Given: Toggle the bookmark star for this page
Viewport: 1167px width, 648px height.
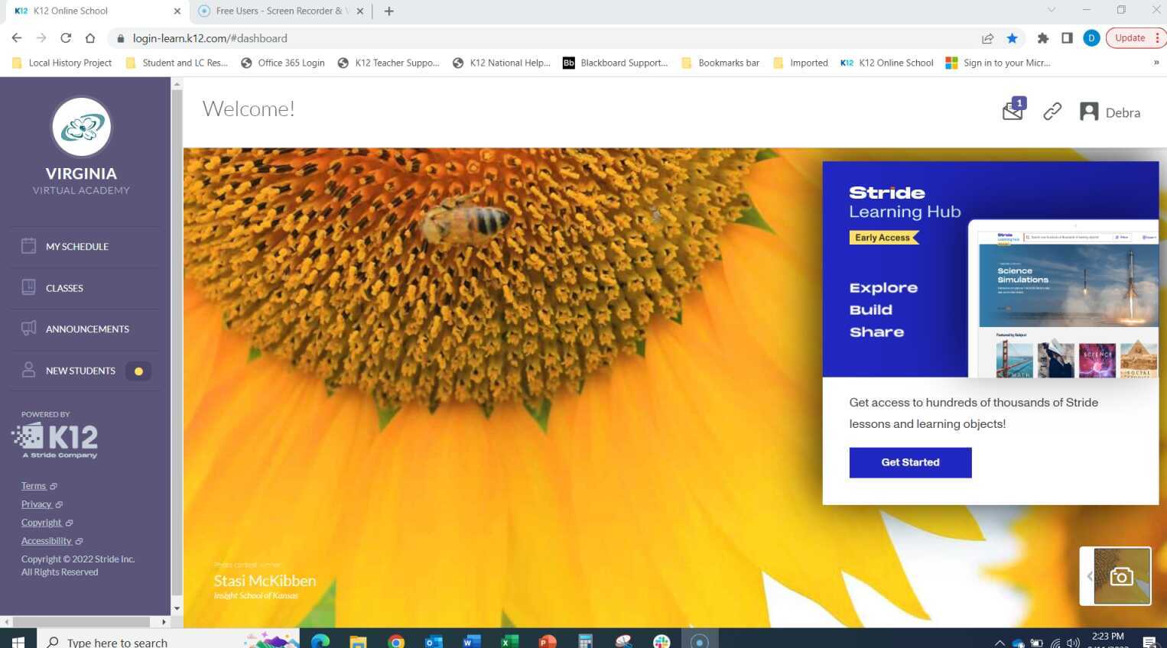Looking at the screenshot, I should point(1013,38).
